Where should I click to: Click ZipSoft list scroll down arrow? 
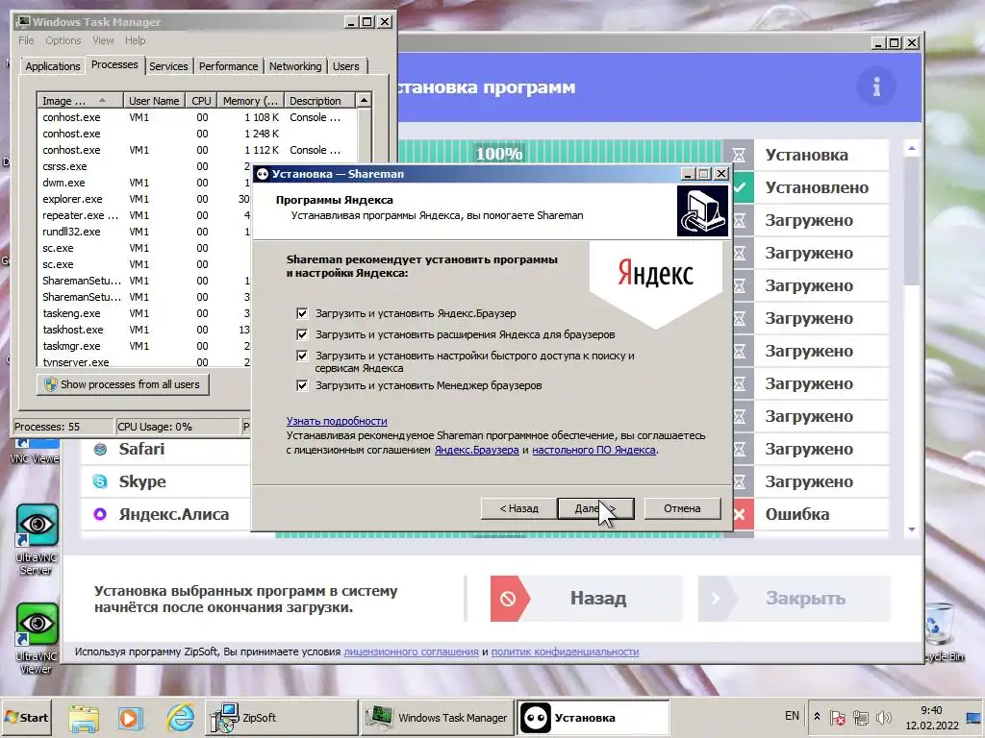(912, 529)
